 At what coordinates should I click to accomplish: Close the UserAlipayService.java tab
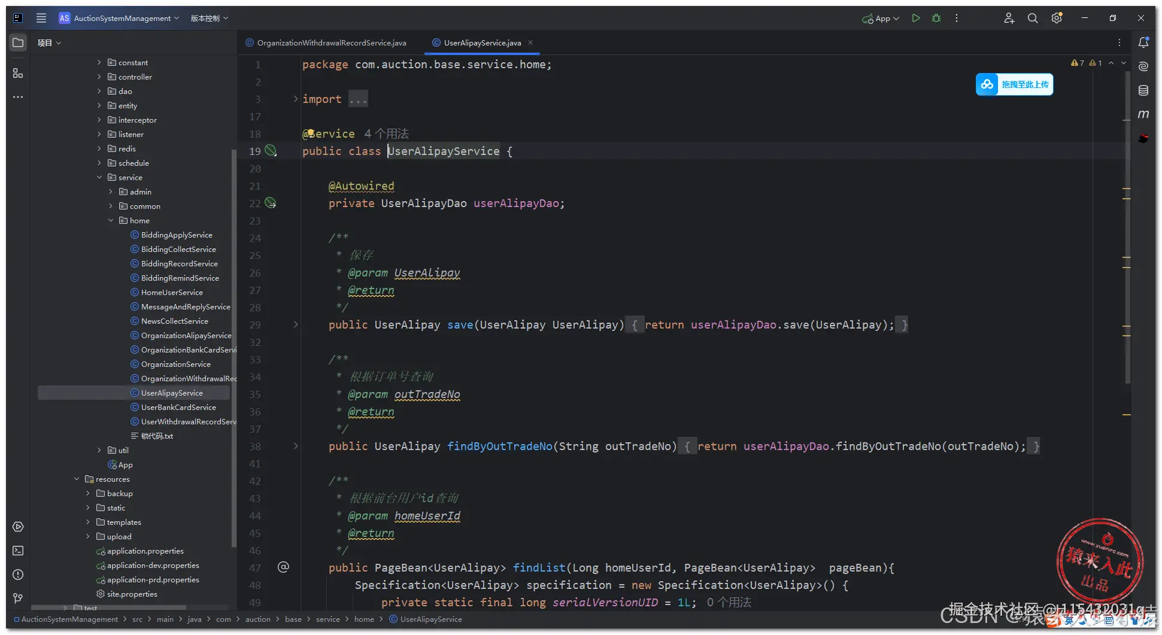(530, 42)
